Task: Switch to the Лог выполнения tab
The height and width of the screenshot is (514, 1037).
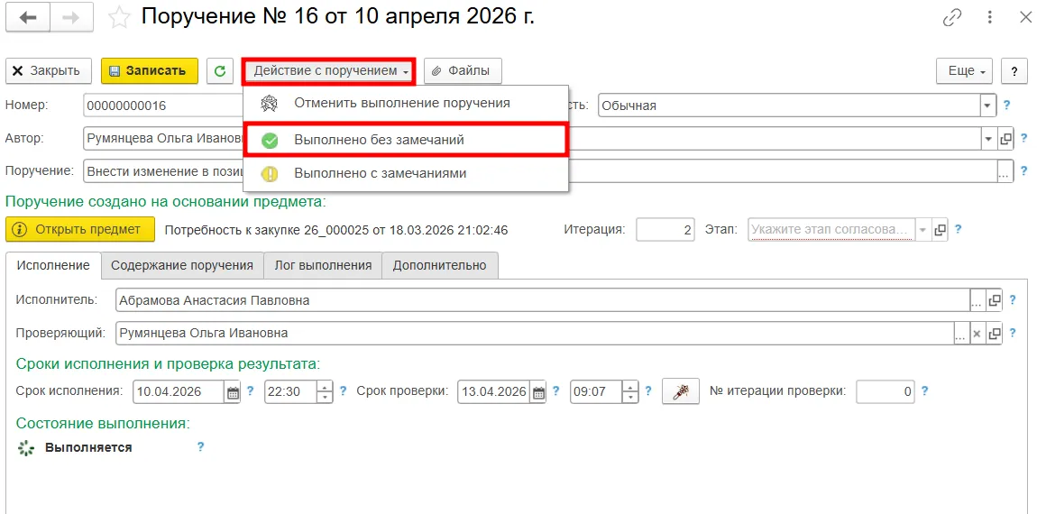Action: click(323, 265)
